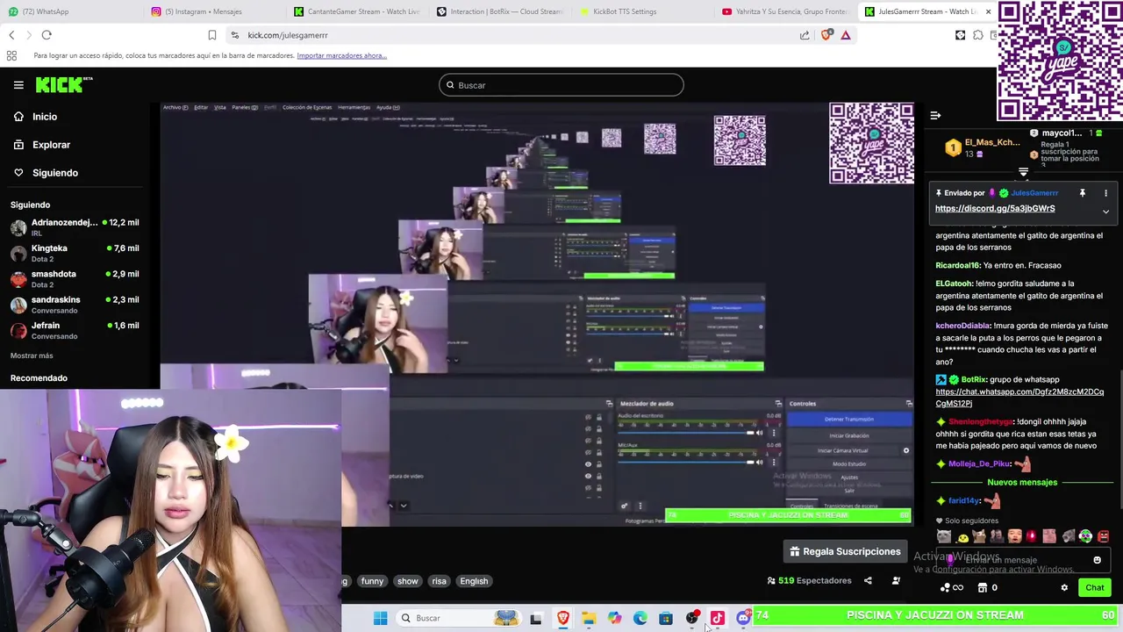Mute Mic/Aux in streamed OBS mixer
The image size is (1123, 632).
(759, 463)
